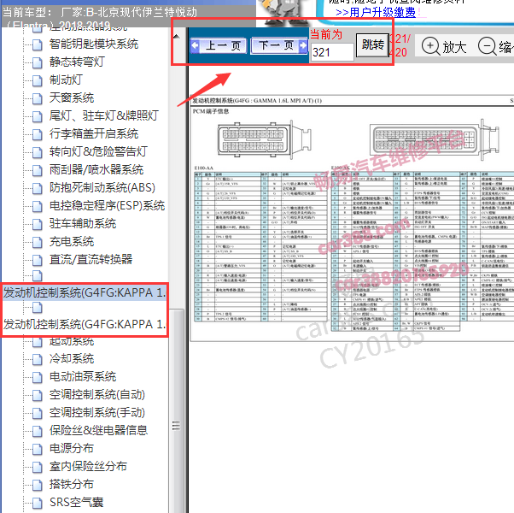Image resolution: width=514 pixels, height=513 pixels.
Task: Open 室内保险丝分布 entry
Action: (88, 467)
